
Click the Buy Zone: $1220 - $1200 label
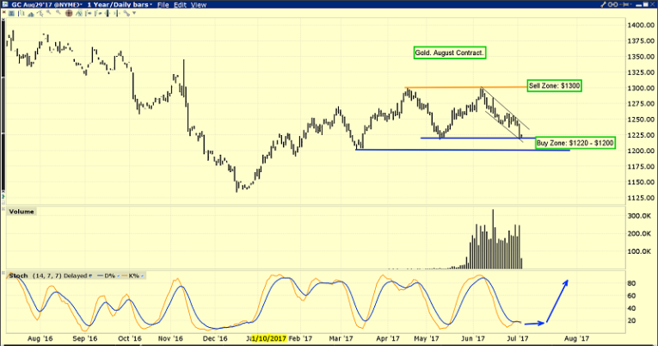[x=575, y=141]
